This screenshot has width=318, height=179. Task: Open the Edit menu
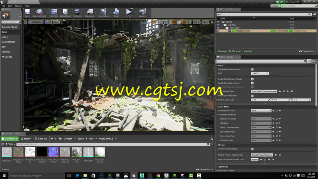tap(10, 6)
